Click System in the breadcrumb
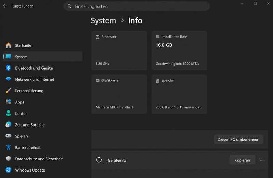The image size is (273, 178). pos(103,21)
